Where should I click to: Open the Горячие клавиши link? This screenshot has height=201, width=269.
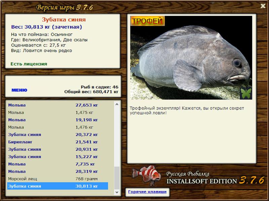(147, 192)
